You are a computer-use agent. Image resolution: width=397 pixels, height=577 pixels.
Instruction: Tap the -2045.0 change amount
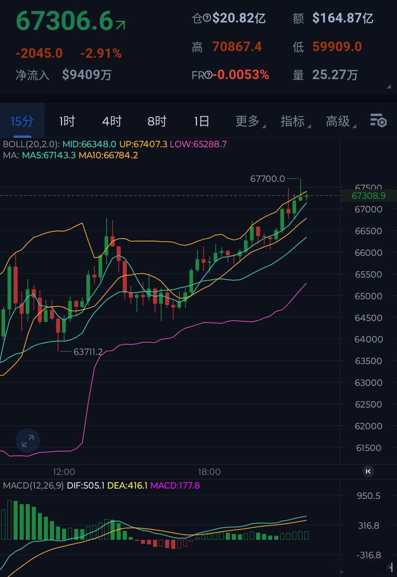tap(39, 53)
